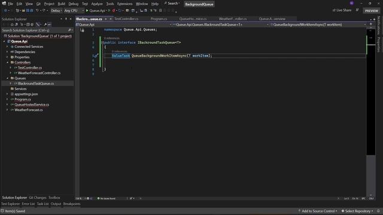Toggle pin on IBackgroundTaskQueue.cs tab

tap(106, 19)
